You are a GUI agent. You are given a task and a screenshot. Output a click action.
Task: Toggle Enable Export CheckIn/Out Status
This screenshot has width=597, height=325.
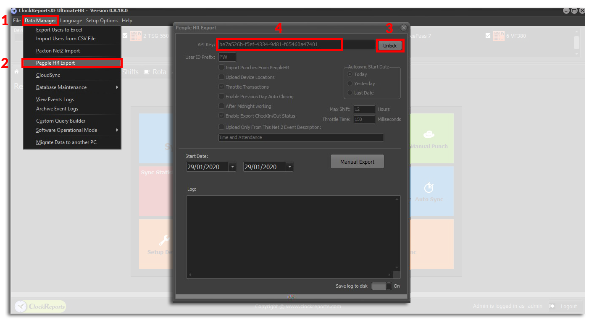[x=221, y=116]
